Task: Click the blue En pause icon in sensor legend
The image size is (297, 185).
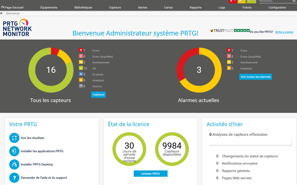Action: [81, 74]
